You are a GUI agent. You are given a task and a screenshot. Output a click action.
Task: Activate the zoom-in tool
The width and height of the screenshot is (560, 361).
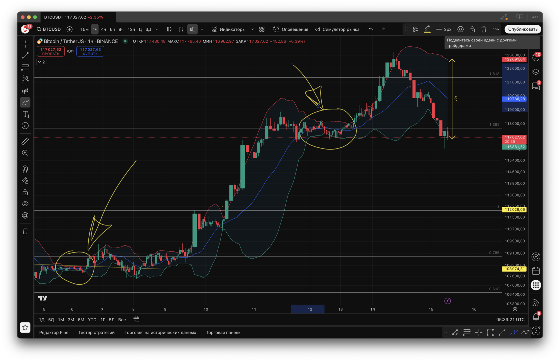coord(25,153)
